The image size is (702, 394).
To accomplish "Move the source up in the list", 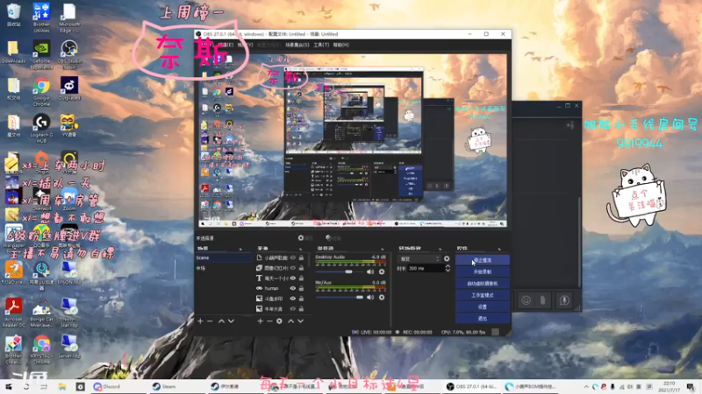I will click(x=291, y=321).
